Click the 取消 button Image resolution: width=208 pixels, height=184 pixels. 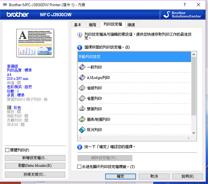click(x=154, y=176)
